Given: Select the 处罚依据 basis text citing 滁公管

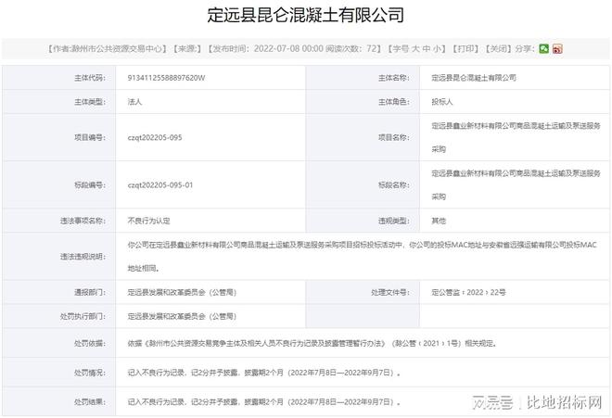Looking at the screenshot, I should (312, 344).
